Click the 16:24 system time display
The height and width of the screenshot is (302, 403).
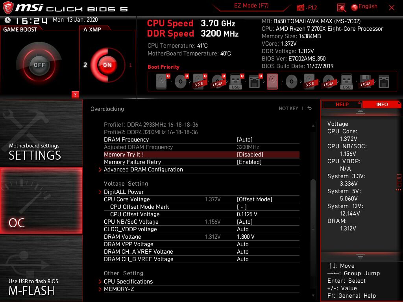(x=31, y=20)
